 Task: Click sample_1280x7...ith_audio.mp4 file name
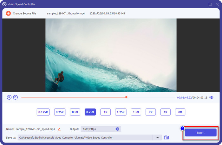pyautogui.click(x=66, y=13)
